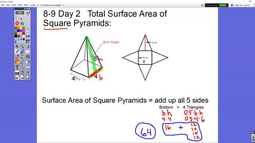
Task: Close the 8-9 Surface Area tab
Action: (63, 5)
